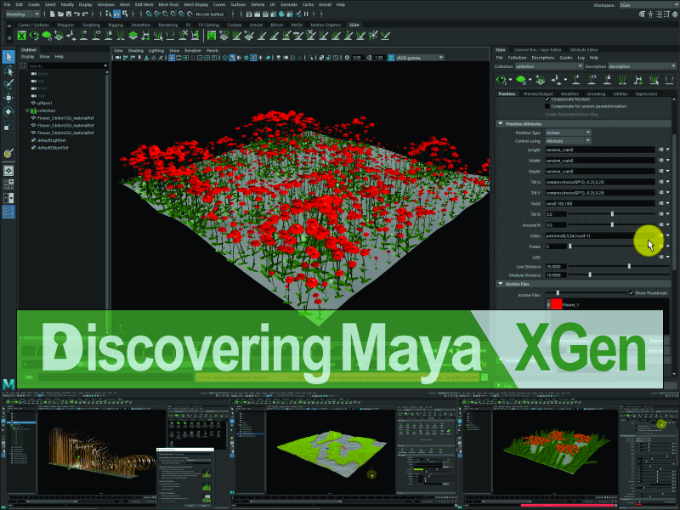Adjust the Low Distance slider
680x510 pixels.
pyautogui.click(x=629, y=266)
